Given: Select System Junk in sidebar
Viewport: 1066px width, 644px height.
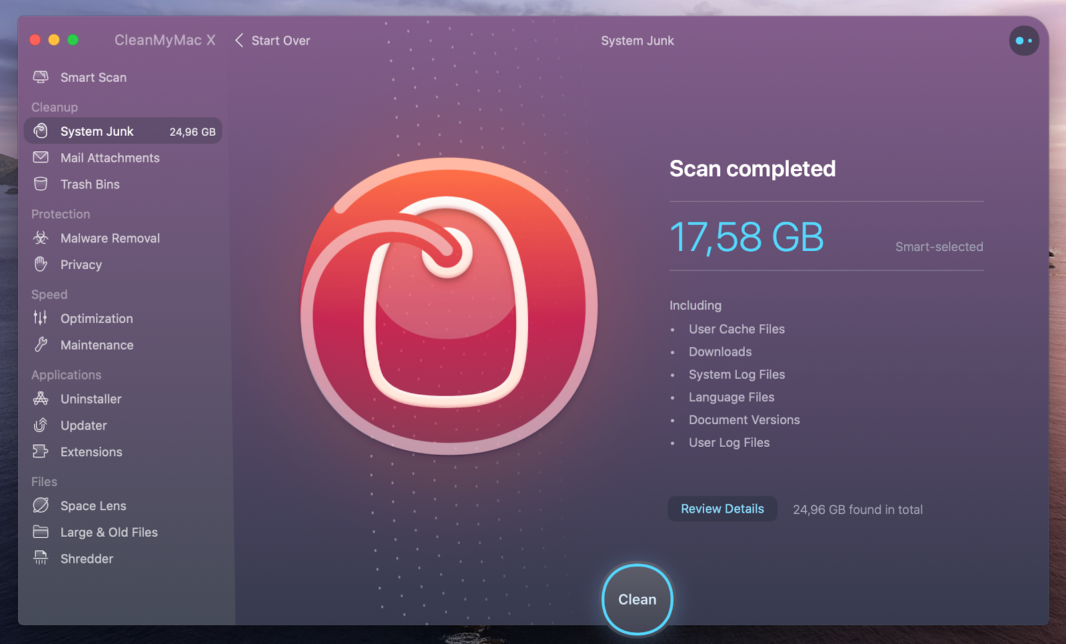Looking at the screenshot, I should tap(123, 131).
